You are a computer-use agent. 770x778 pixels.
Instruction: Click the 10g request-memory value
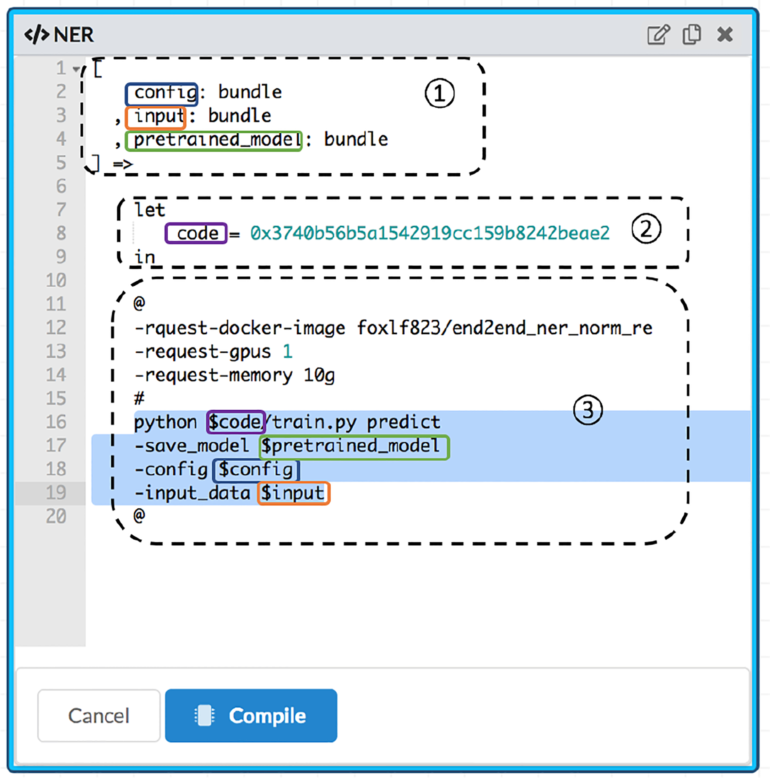point(319,375)
